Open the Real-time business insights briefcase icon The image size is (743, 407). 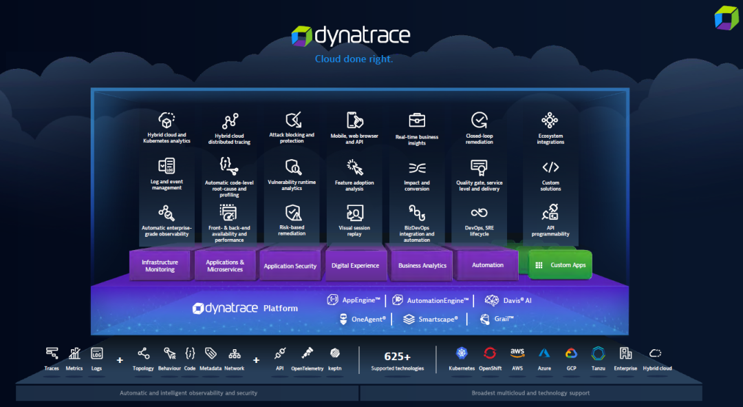pos(417,121)
